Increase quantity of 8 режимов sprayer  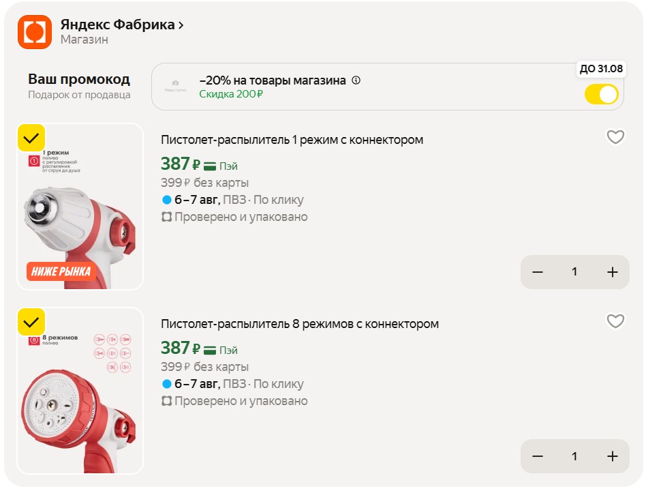(613, 456)
